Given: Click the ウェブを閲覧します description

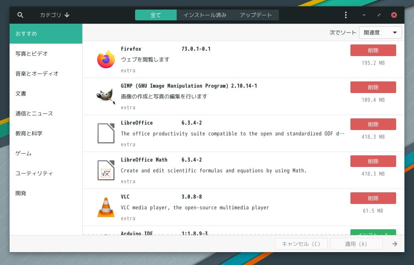Looking at the screenshot, I should pos(145,60).
